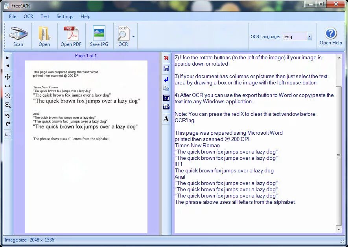
Task: Click the Open PDF icon
Action: [x=71, y=37]
